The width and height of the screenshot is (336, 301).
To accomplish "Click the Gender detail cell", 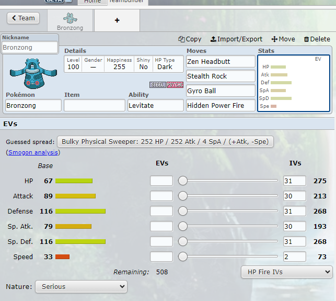I will tap(93, 64).
